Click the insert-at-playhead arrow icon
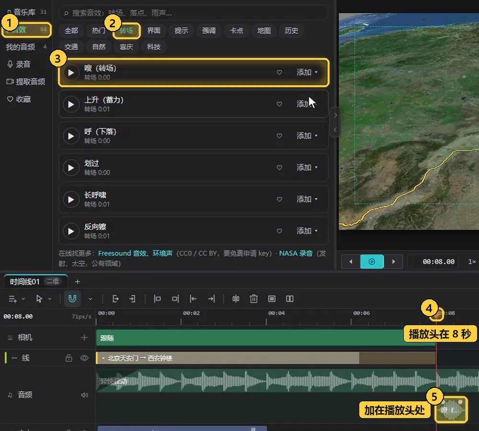The image size is (479, 431). (132, 299)
